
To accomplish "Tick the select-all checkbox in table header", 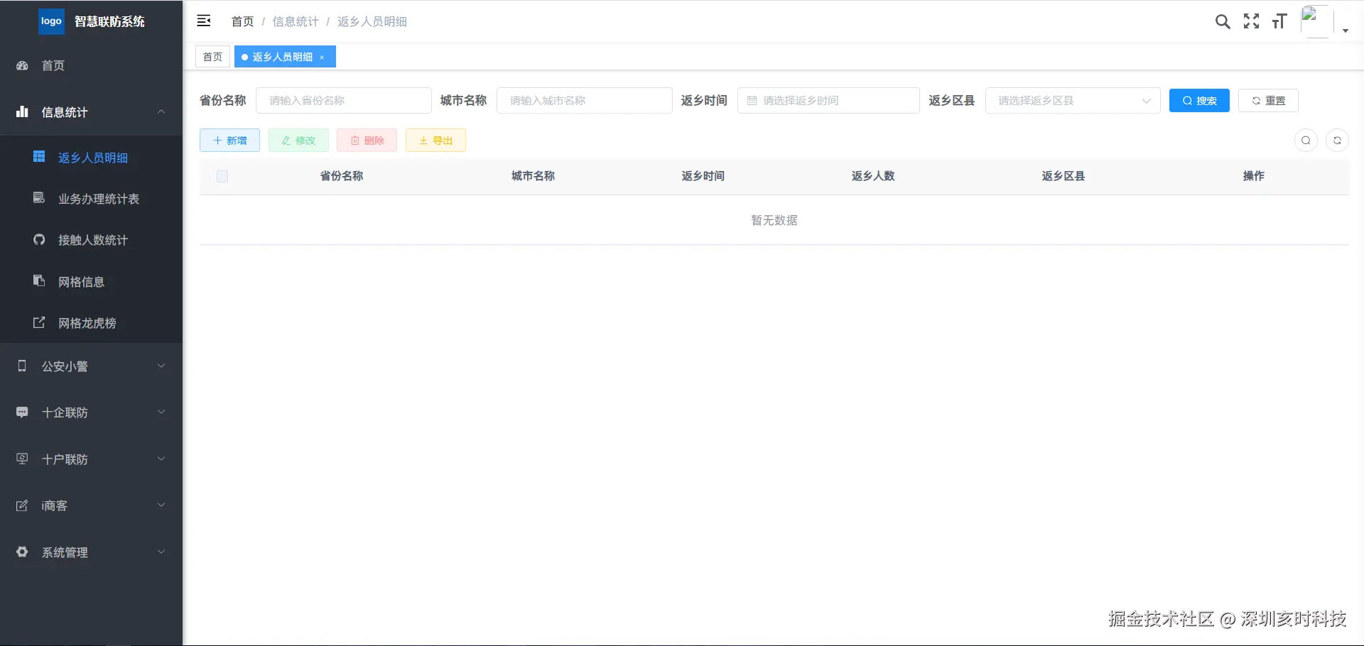I will (x=222, y=176).
